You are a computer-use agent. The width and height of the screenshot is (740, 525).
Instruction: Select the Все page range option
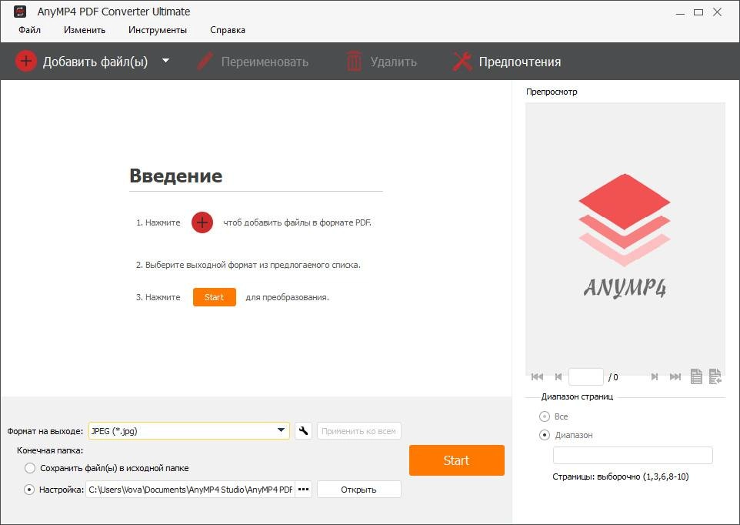pyautogui.click(x=545, y=416)
